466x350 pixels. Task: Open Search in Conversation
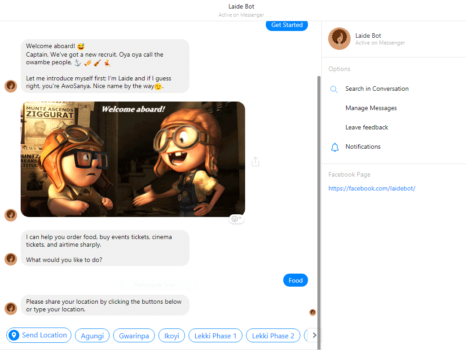[x=377, y=89]
